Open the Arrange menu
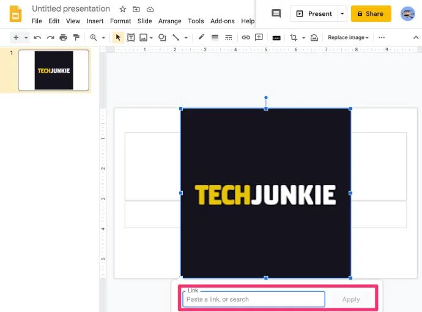Image resolution: width=422 pixels, height=312 pixels. [169, 21]
